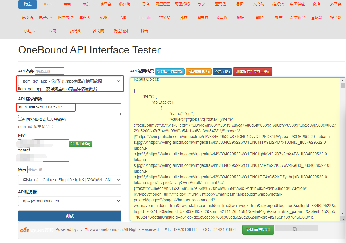Image resolution: width=346 pixels, height=243 pixels.
Task: Click the green 注册开通Key button
Action: click(x=81, y=143)
